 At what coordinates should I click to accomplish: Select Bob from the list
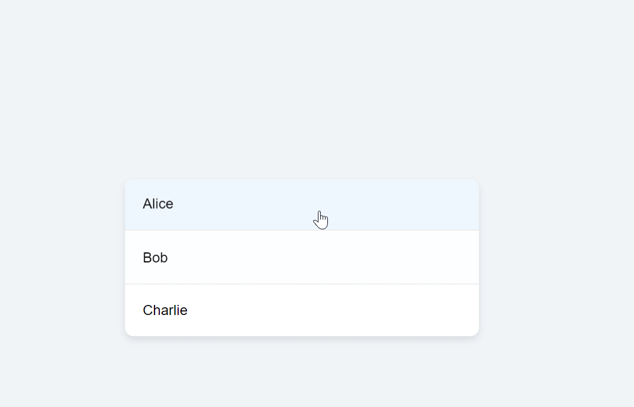(x=301, y=257)
